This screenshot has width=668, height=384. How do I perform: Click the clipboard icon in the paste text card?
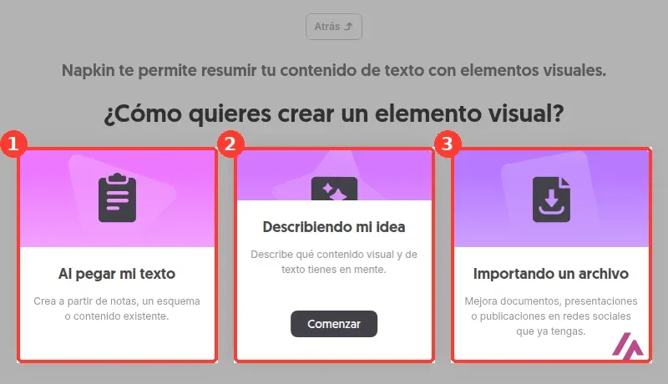pos(117,198)
